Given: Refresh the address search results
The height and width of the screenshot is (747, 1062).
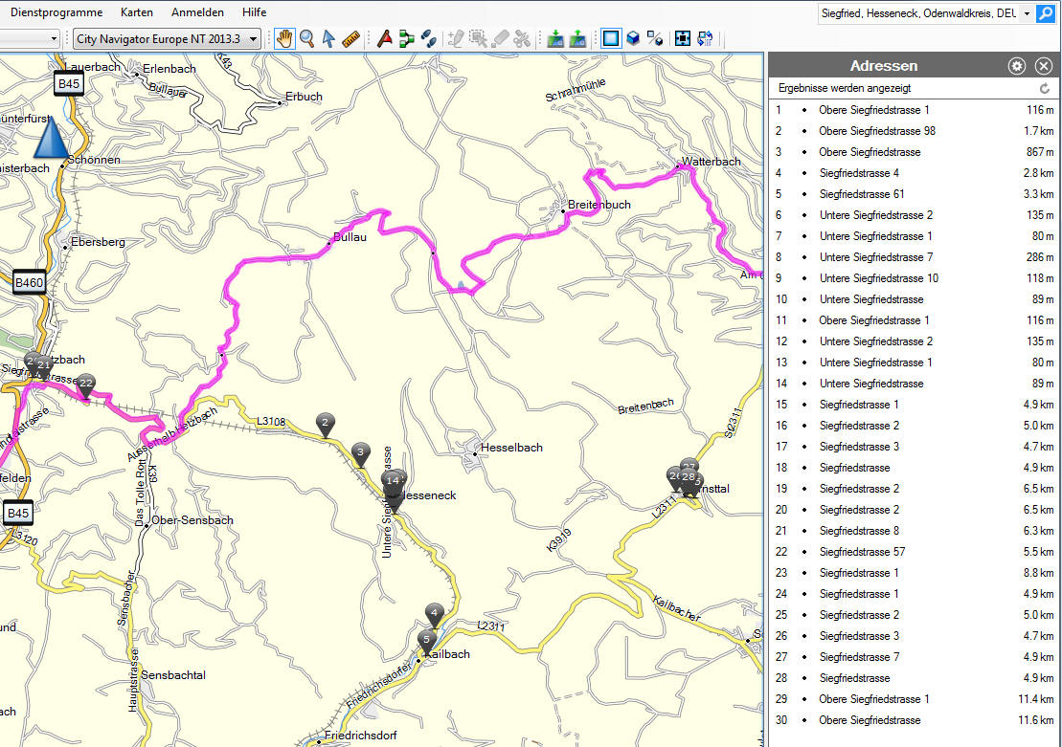Looking at the screenshot, I should [x=1045, y=88].
